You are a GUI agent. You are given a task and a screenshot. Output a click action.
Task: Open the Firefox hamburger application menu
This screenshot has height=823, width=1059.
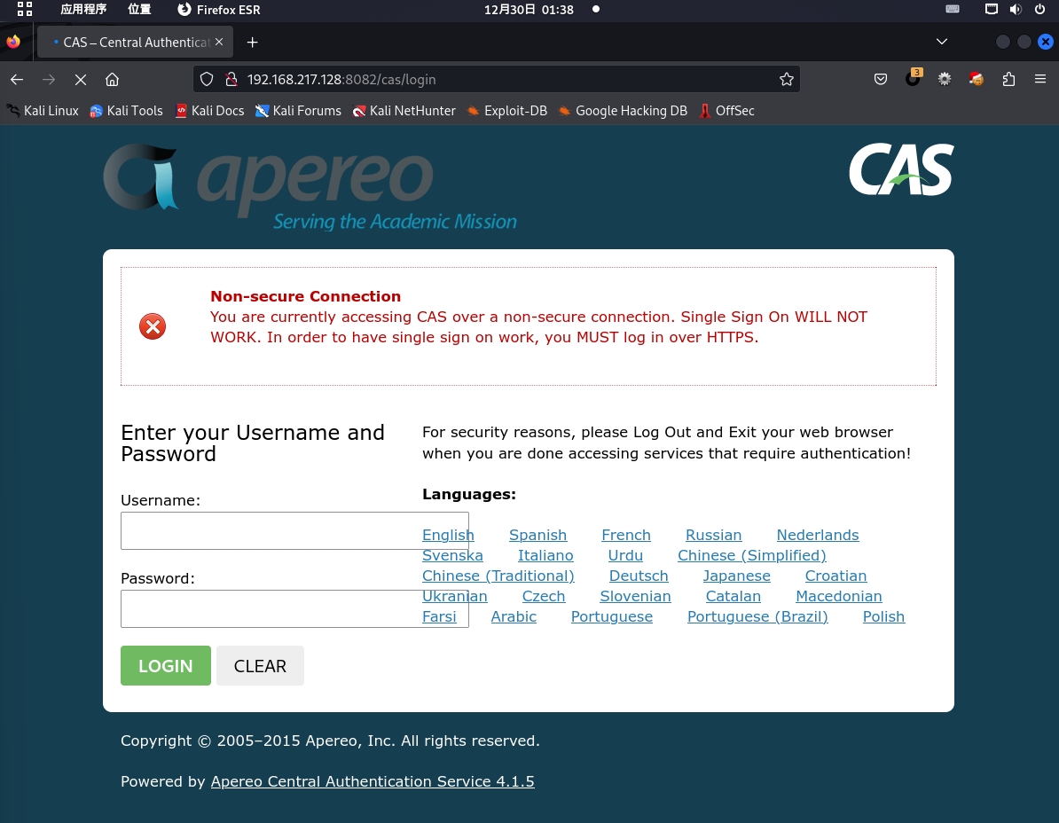click(1040, 79)
